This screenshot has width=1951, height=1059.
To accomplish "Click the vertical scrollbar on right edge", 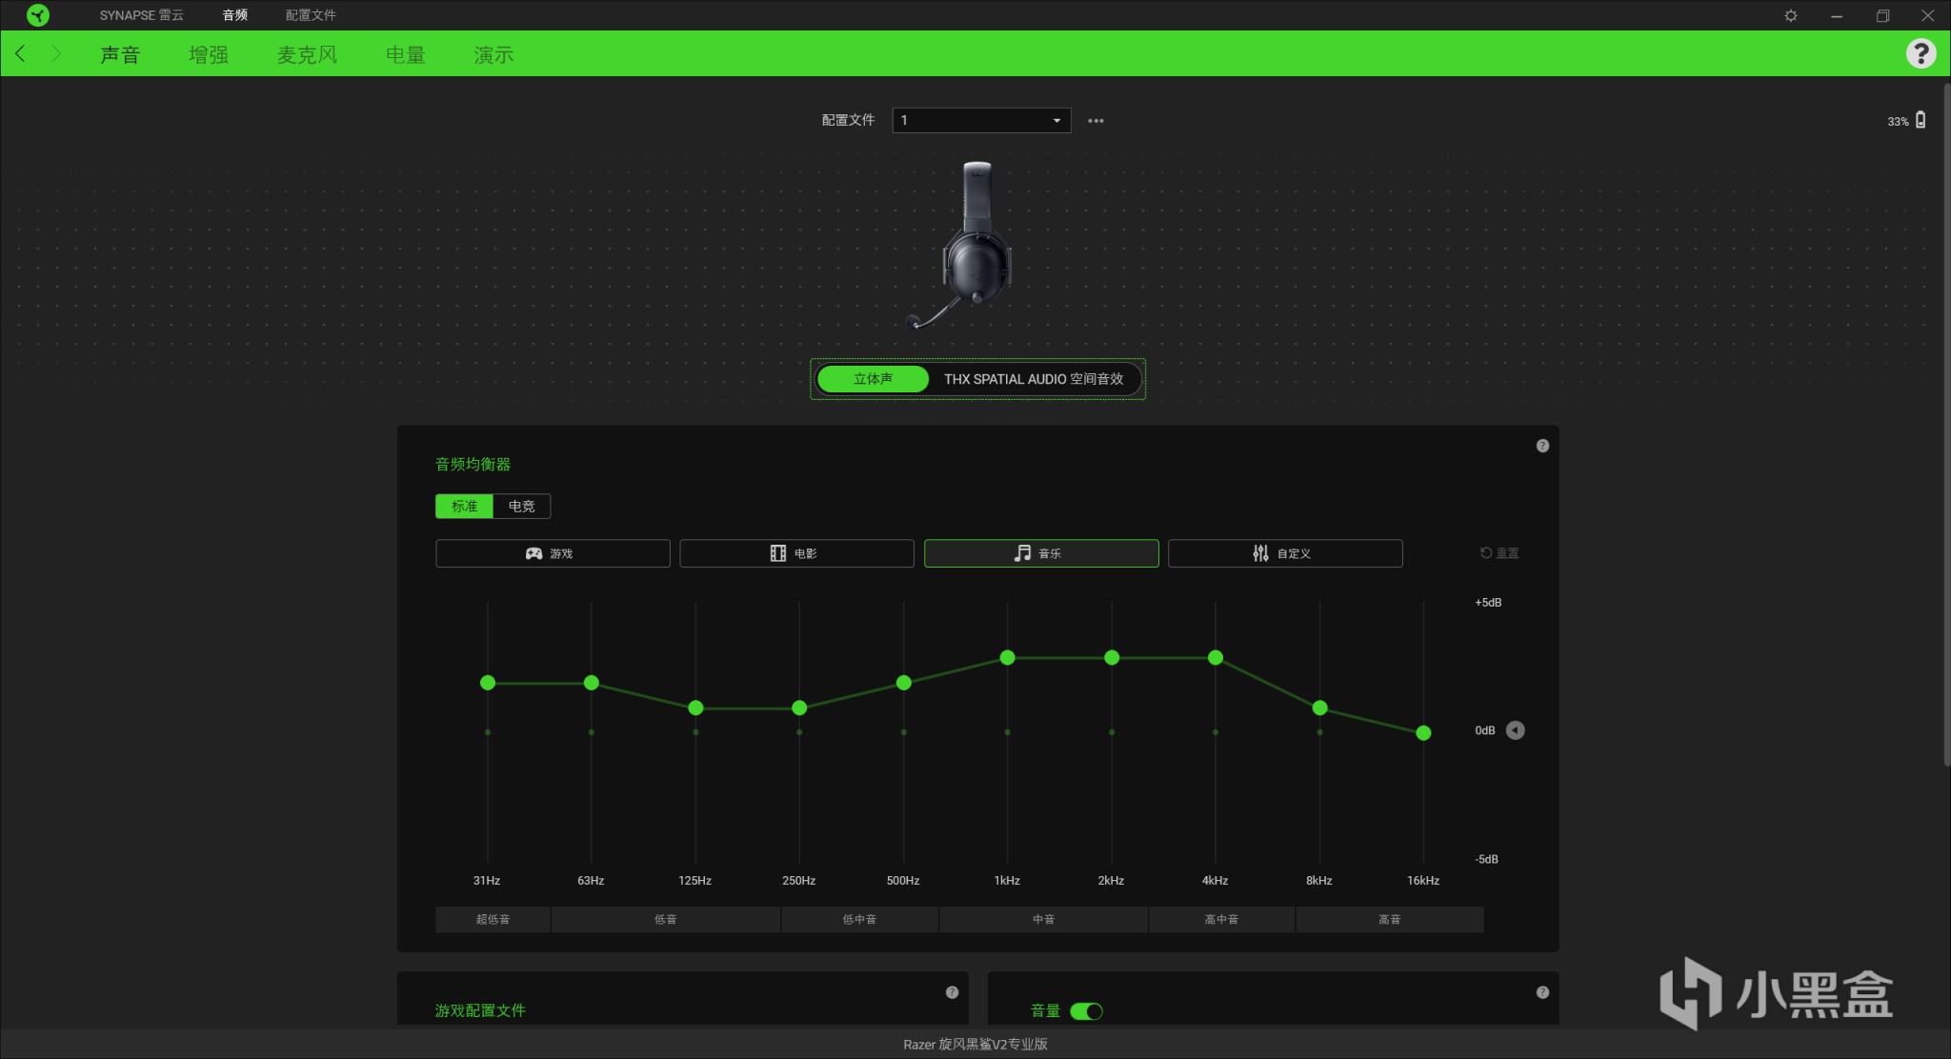I will 1945,424.
